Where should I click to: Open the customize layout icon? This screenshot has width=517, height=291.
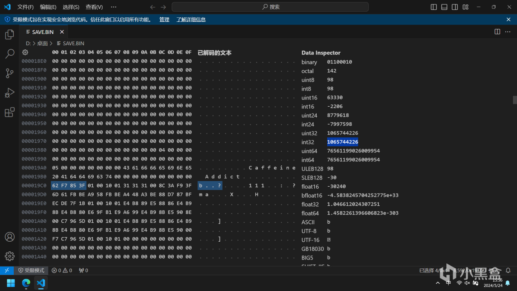click(465, 7)
